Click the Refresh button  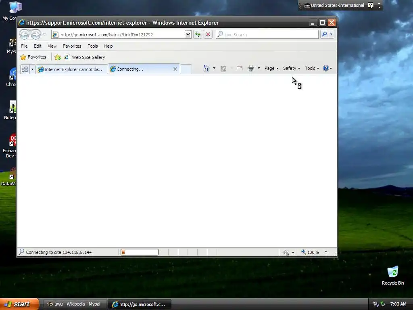click(198, 35)
